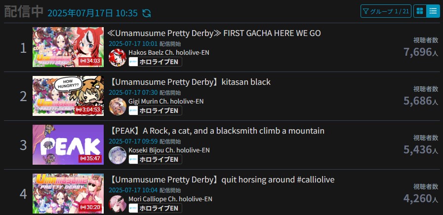
Task: Switch to grid view layout
Action: [x=420, y=11]
